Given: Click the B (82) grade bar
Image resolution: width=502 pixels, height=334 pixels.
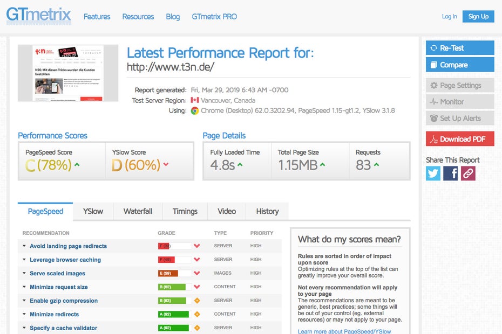Looking at the screenshot, I should coord(175,287).
